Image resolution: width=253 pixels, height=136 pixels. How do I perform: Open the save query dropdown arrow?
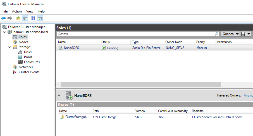point(249,34)
